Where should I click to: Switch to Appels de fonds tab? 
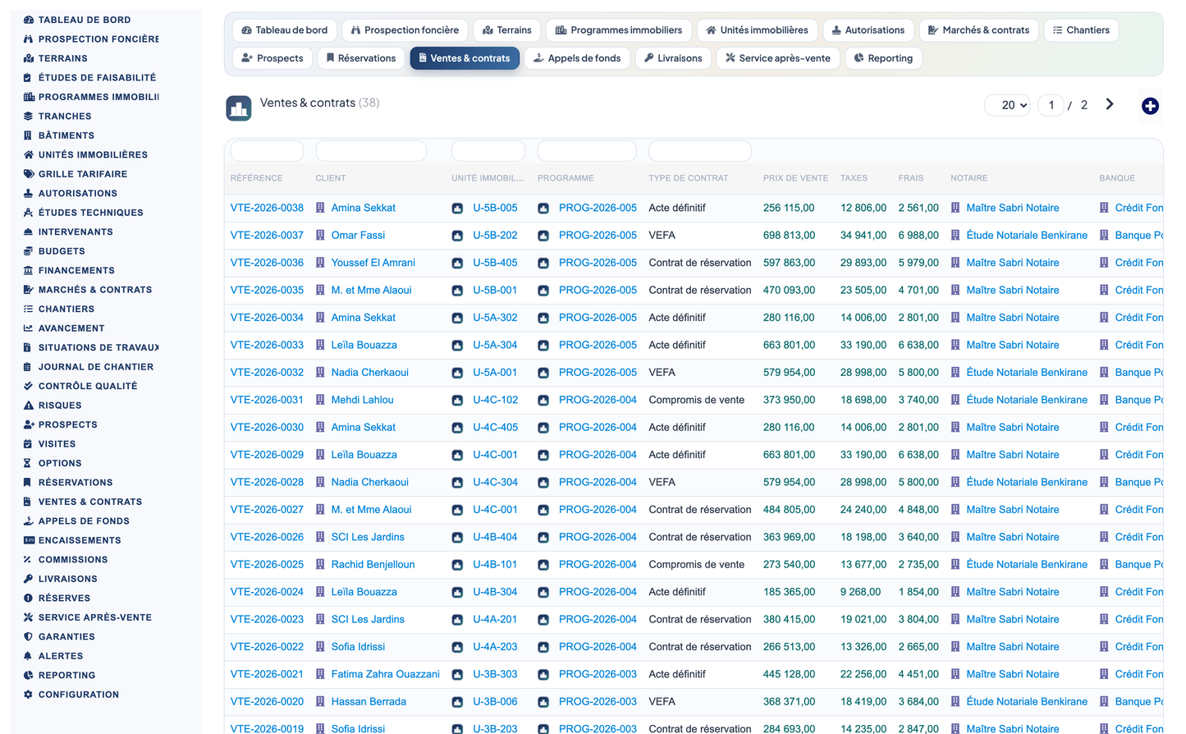(577, 58)
